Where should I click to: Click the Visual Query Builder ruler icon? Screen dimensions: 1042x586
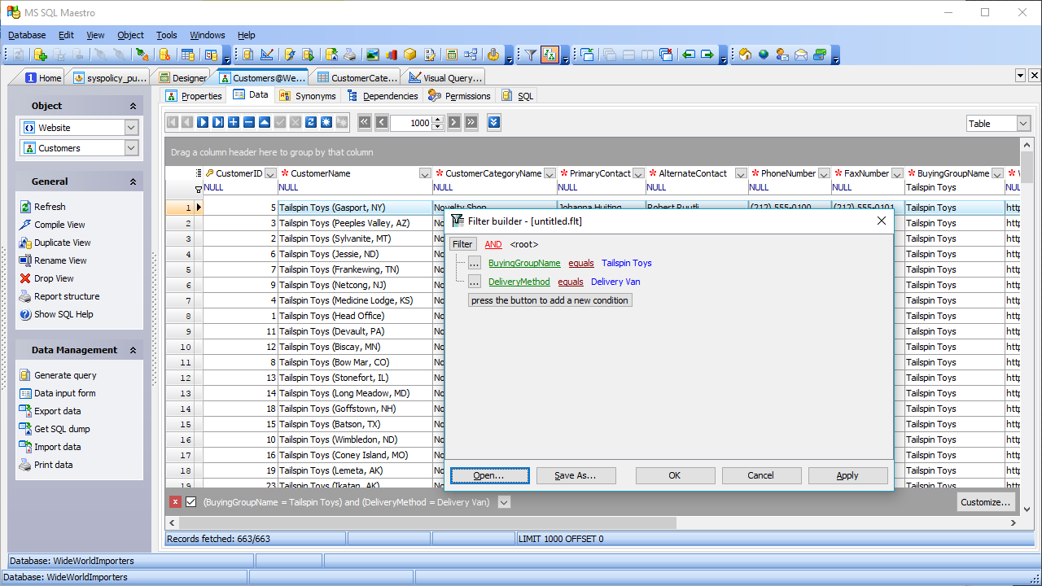coord(267,55)
